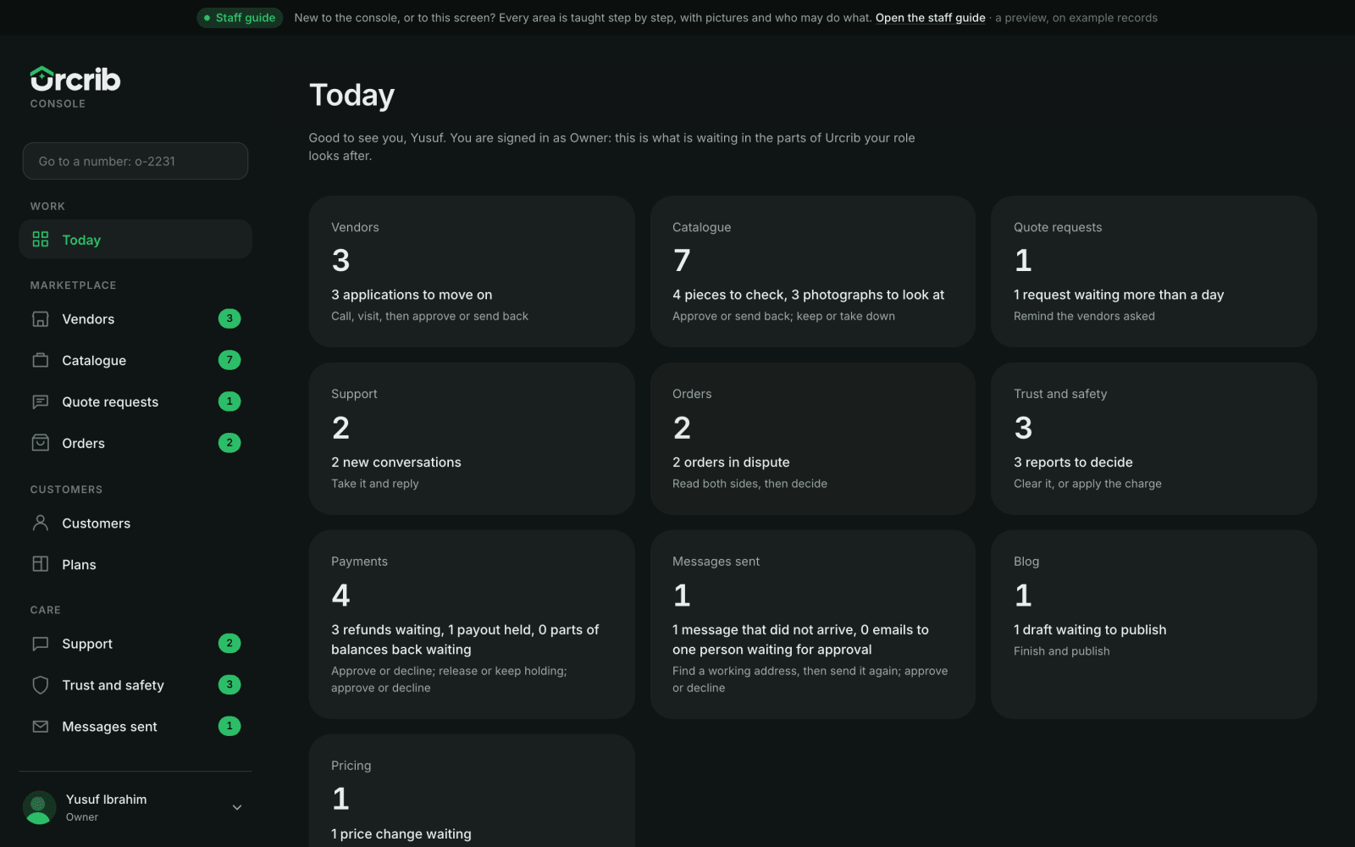Select the Support menu item in sidebar
The image size is (1355, 847).
pos(135,644)
